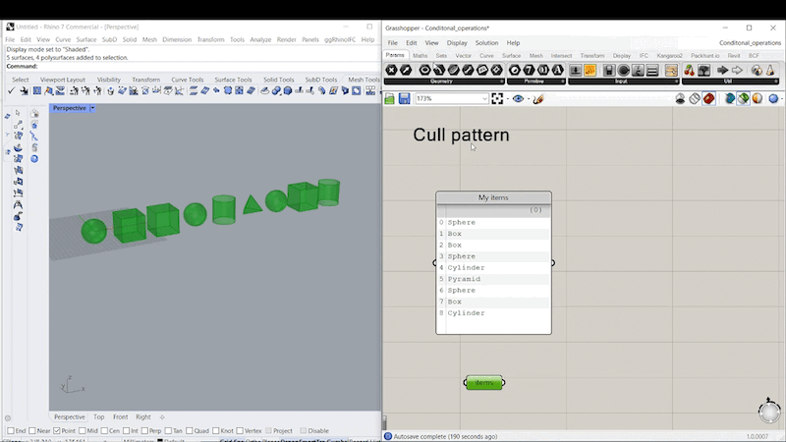Enable the Vertex object snap
Viewport: 786px width, 442px height.
240,431
